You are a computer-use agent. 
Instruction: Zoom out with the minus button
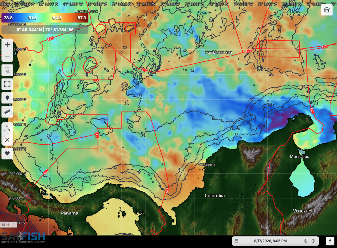click(x=7, y=56)
